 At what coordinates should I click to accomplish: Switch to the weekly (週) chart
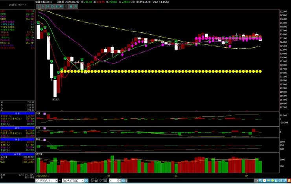(x=71, y=7)
